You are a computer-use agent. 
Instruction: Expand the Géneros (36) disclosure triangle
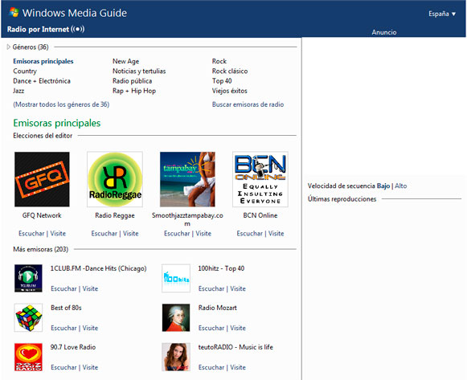click(x=8, y=47)
